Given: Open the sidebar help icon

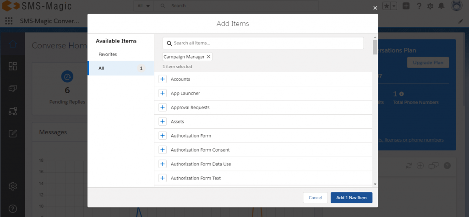Looking at the screenshot, I should [x=12, y=208].
